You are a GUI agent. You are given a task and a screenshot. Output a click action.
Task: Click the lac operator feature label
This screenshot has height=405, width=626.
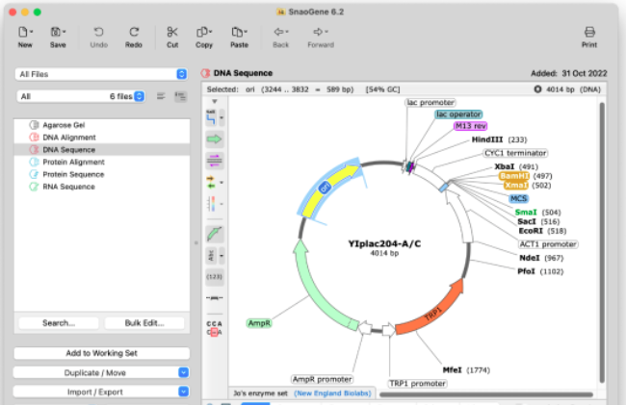pos(458,114)
